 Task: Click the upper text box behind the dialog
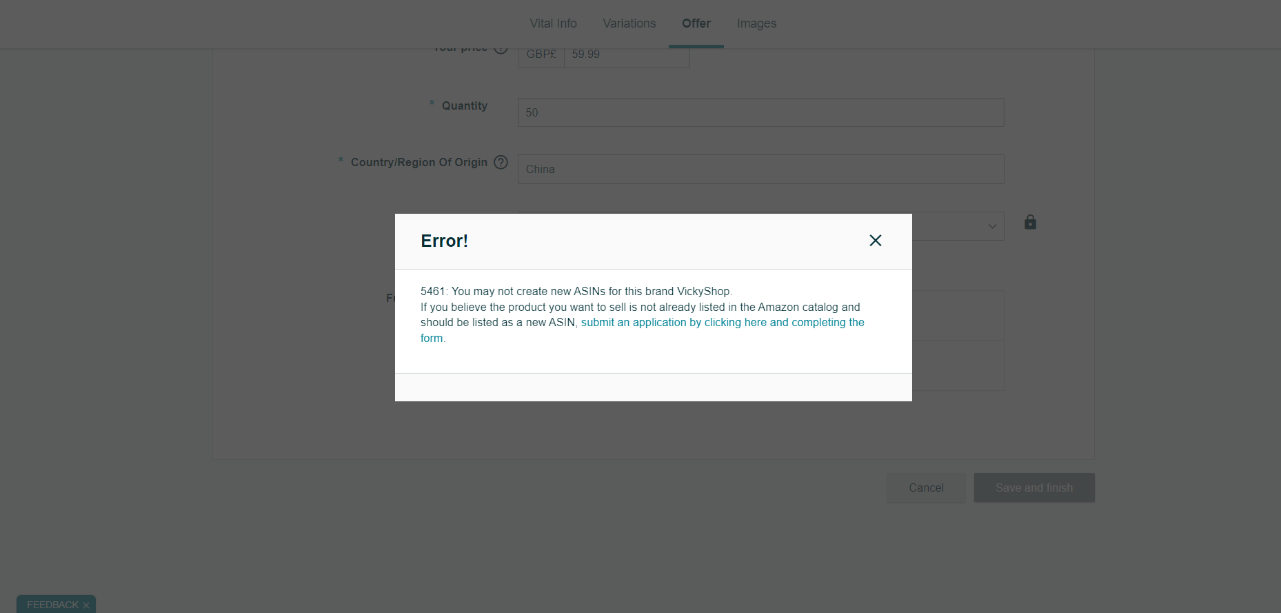tap(958, 315)
